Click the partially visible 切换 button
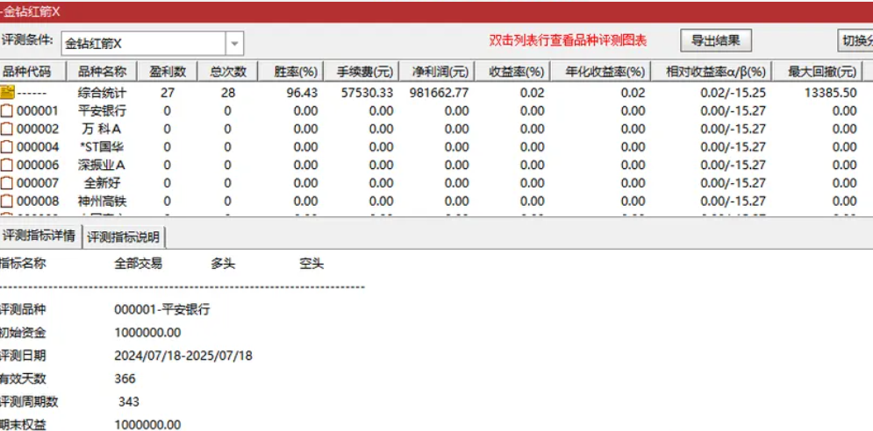This screenshot has width=873, height=431. pos(856,40)
